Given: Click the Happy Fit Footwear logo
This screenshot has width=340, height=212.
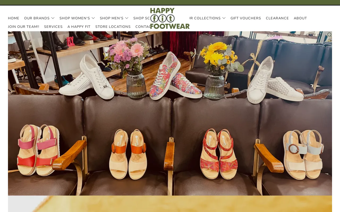Looking at the screenshot, I should (x=170, y=17).
